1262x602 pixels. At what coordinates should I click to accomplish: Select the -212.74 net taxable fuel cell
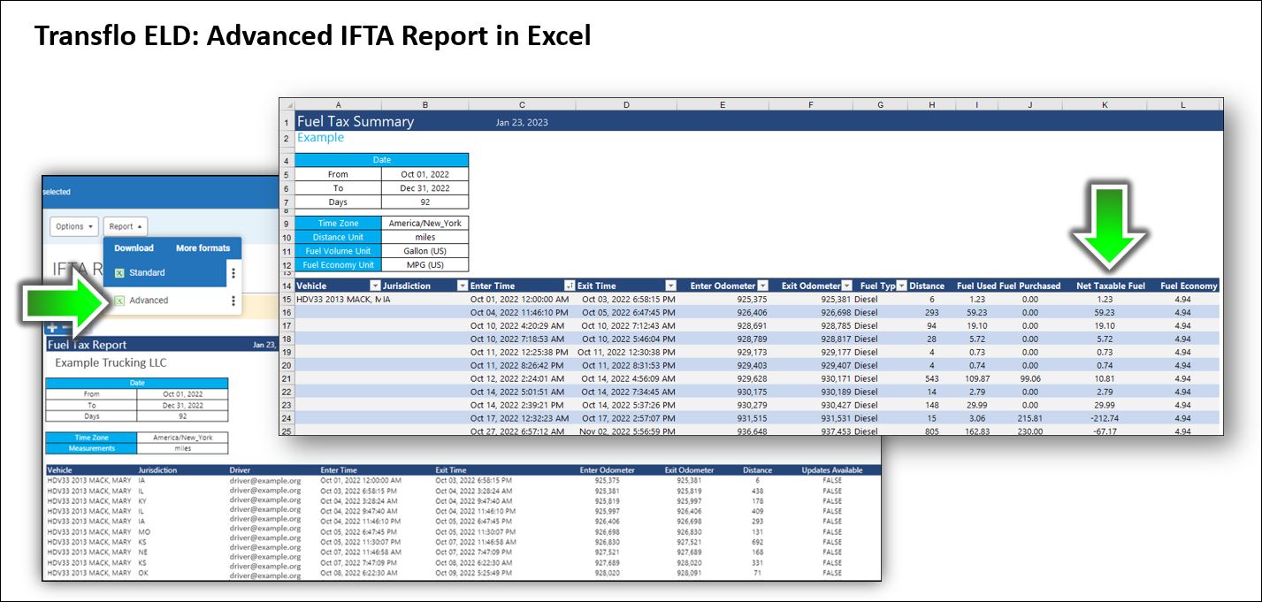click(1105, 418)
